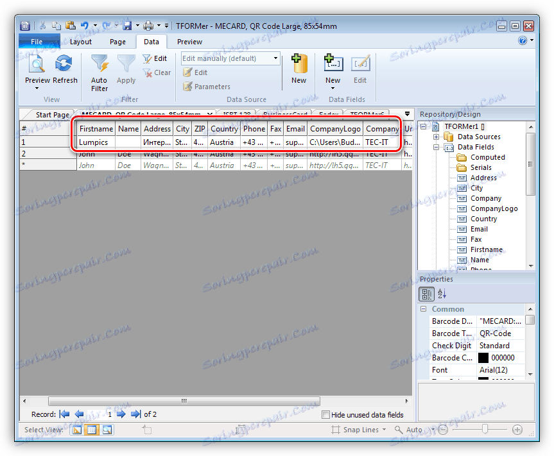Click the horizontal scrollbar of data grid
This screenshot has height=456, width=554.
(x=184, y=401)
